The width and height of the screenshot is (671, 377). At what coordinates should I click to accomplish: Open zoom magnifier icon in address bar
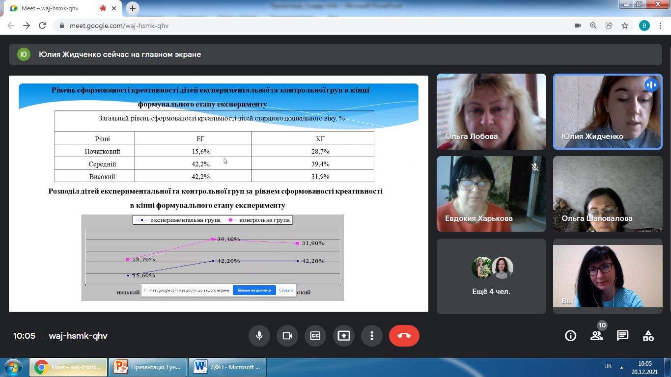593,26
